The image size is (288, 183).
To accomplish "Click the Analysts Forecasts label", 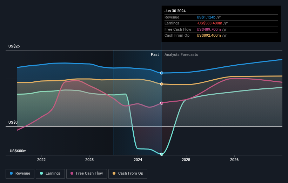I will pos(181,54).
